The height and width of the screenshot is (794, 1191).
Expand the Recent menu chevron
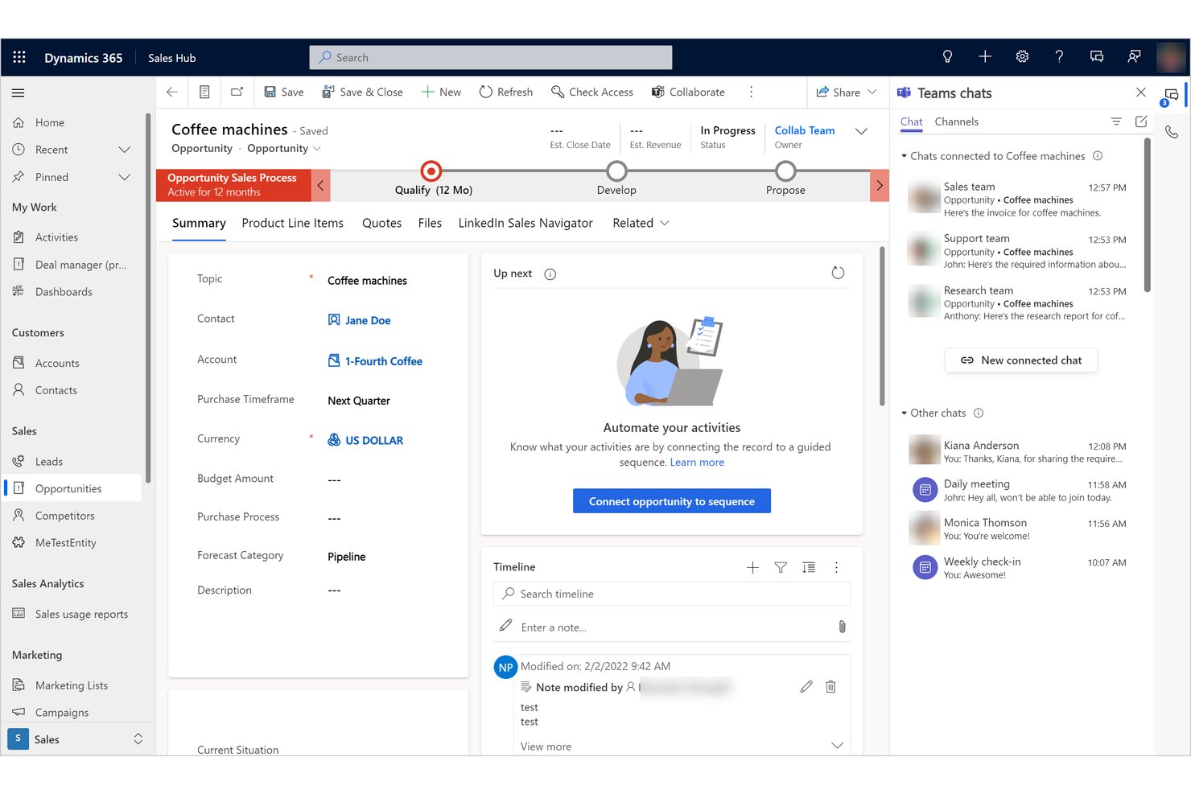pos(125,150)
